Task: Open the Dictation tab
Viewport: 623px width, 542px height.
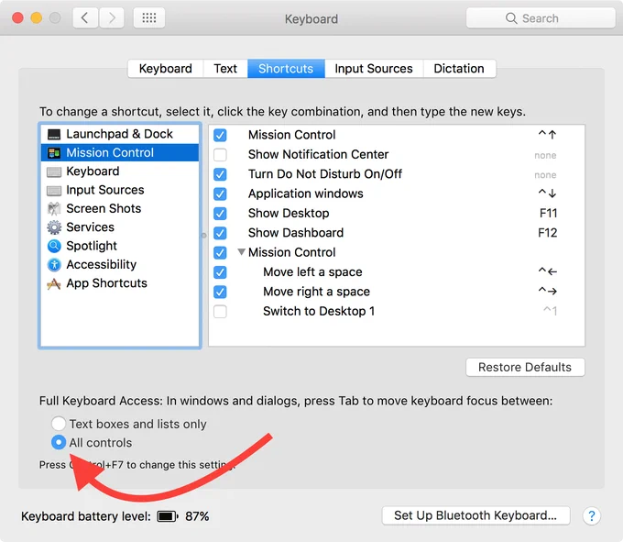Action: 459,69
